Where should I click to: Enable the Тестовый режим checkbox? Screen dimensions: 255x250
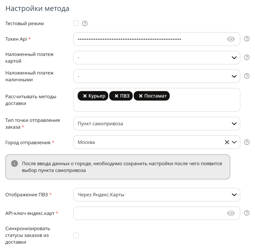(76, 23)
